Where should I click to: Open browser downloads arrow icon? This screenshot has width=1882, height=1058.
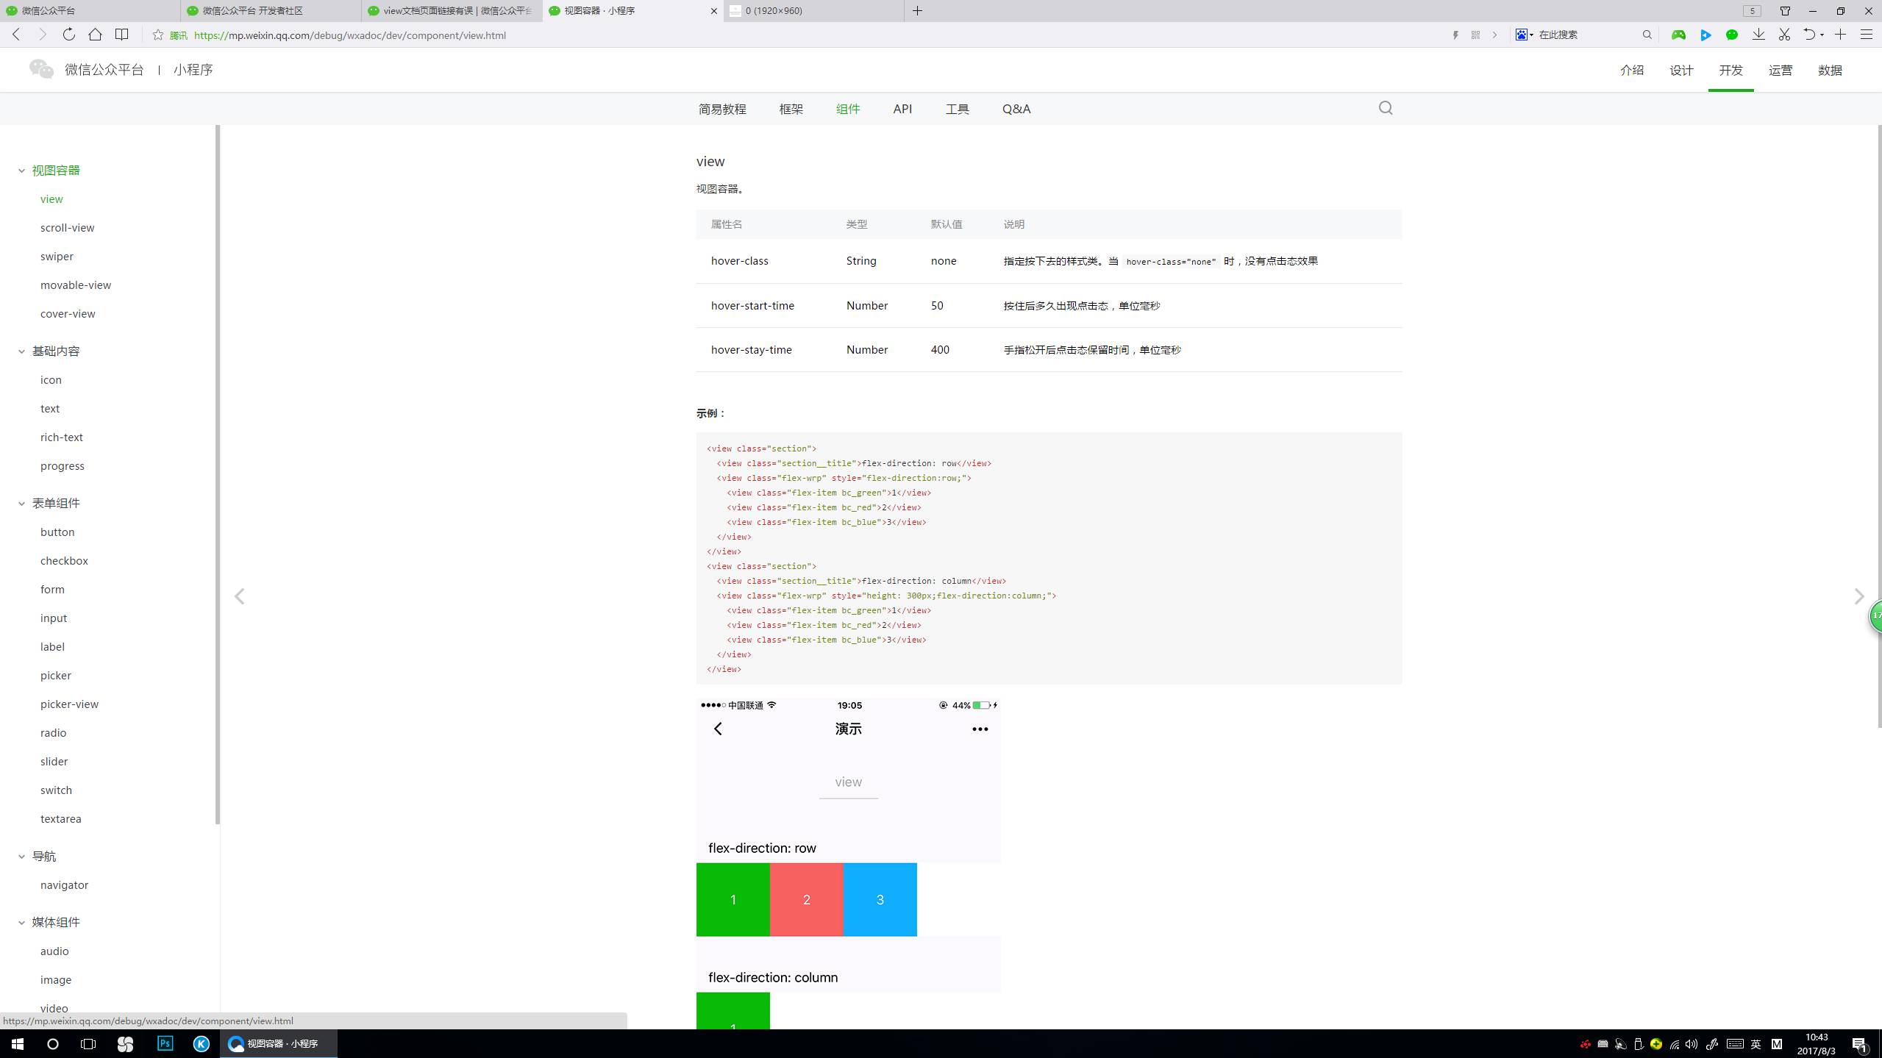[x=1758, y=35]
